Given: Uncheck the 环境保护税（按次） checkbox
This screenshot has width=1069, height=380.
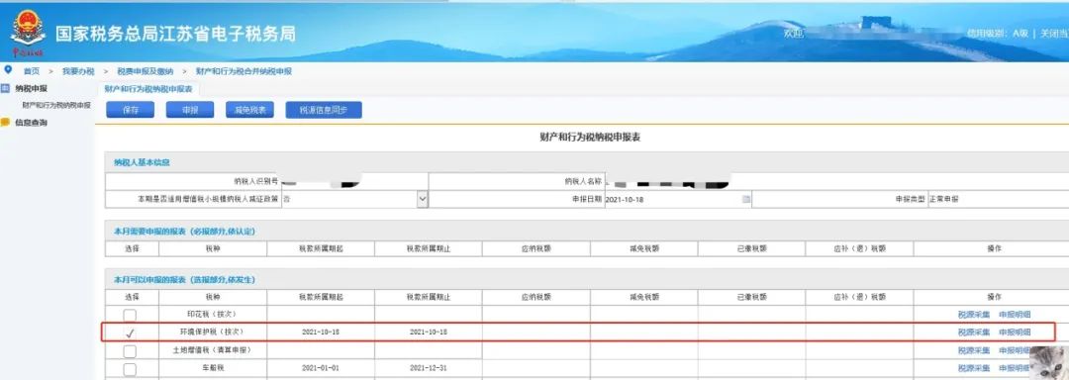Looking at the screenshot, I should [130, 332].
